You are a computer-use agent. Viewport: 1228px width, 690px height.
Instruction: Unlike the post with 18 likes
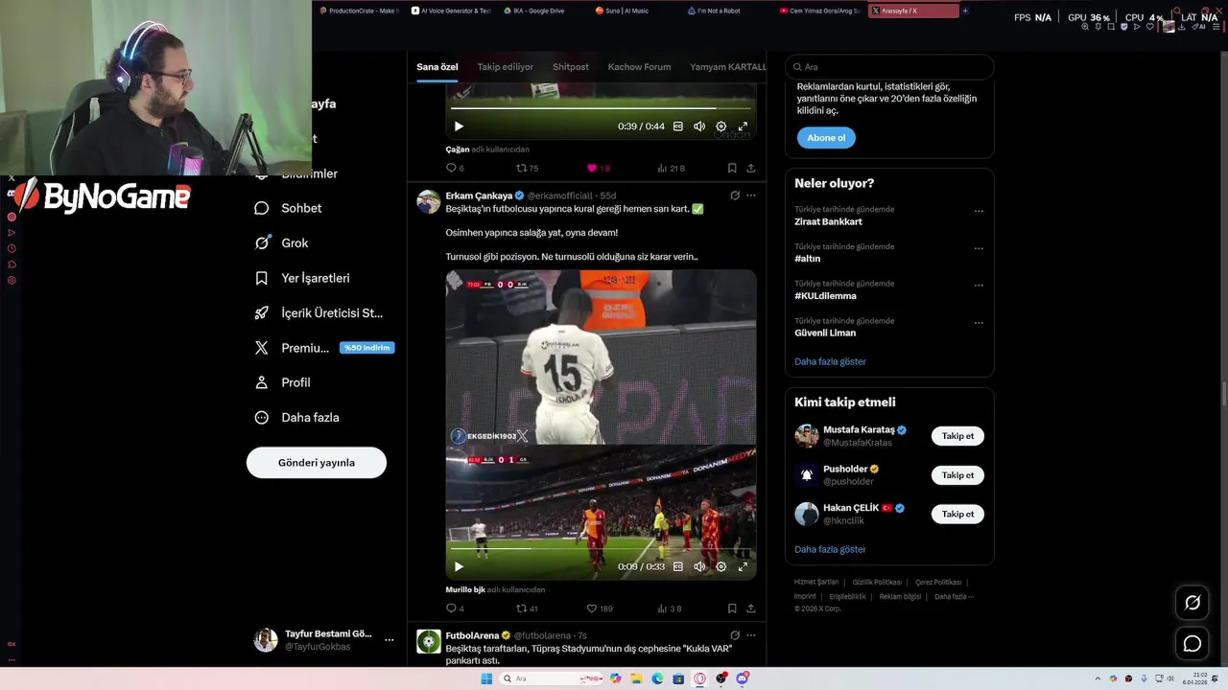[x=598, y=168]
